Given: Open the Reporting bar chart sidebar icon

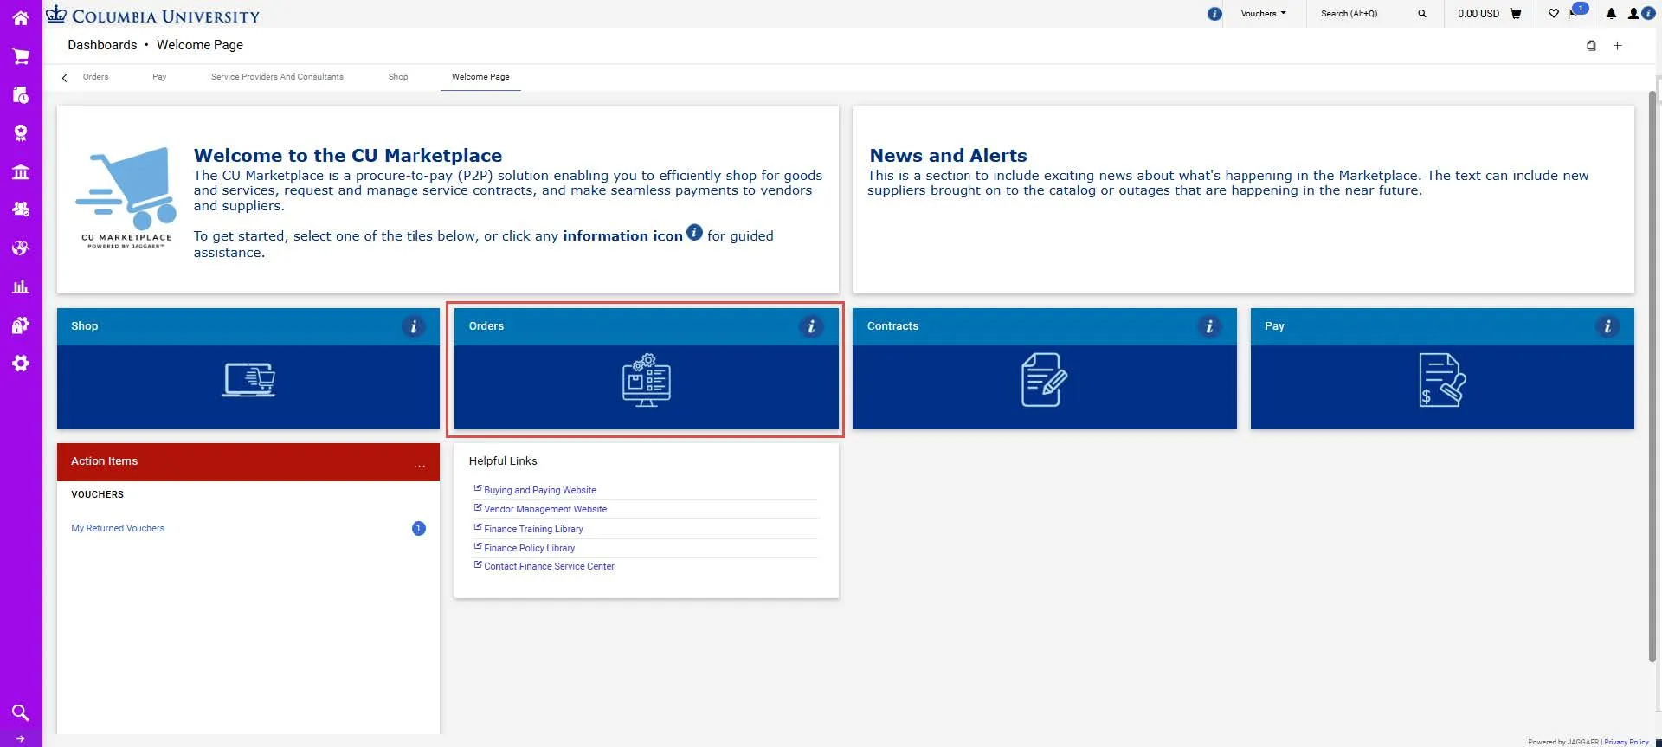Looking at the screenshot, I should click(21, 287).
